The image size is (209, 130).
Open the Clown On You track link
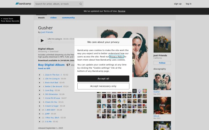coord(51,102)
